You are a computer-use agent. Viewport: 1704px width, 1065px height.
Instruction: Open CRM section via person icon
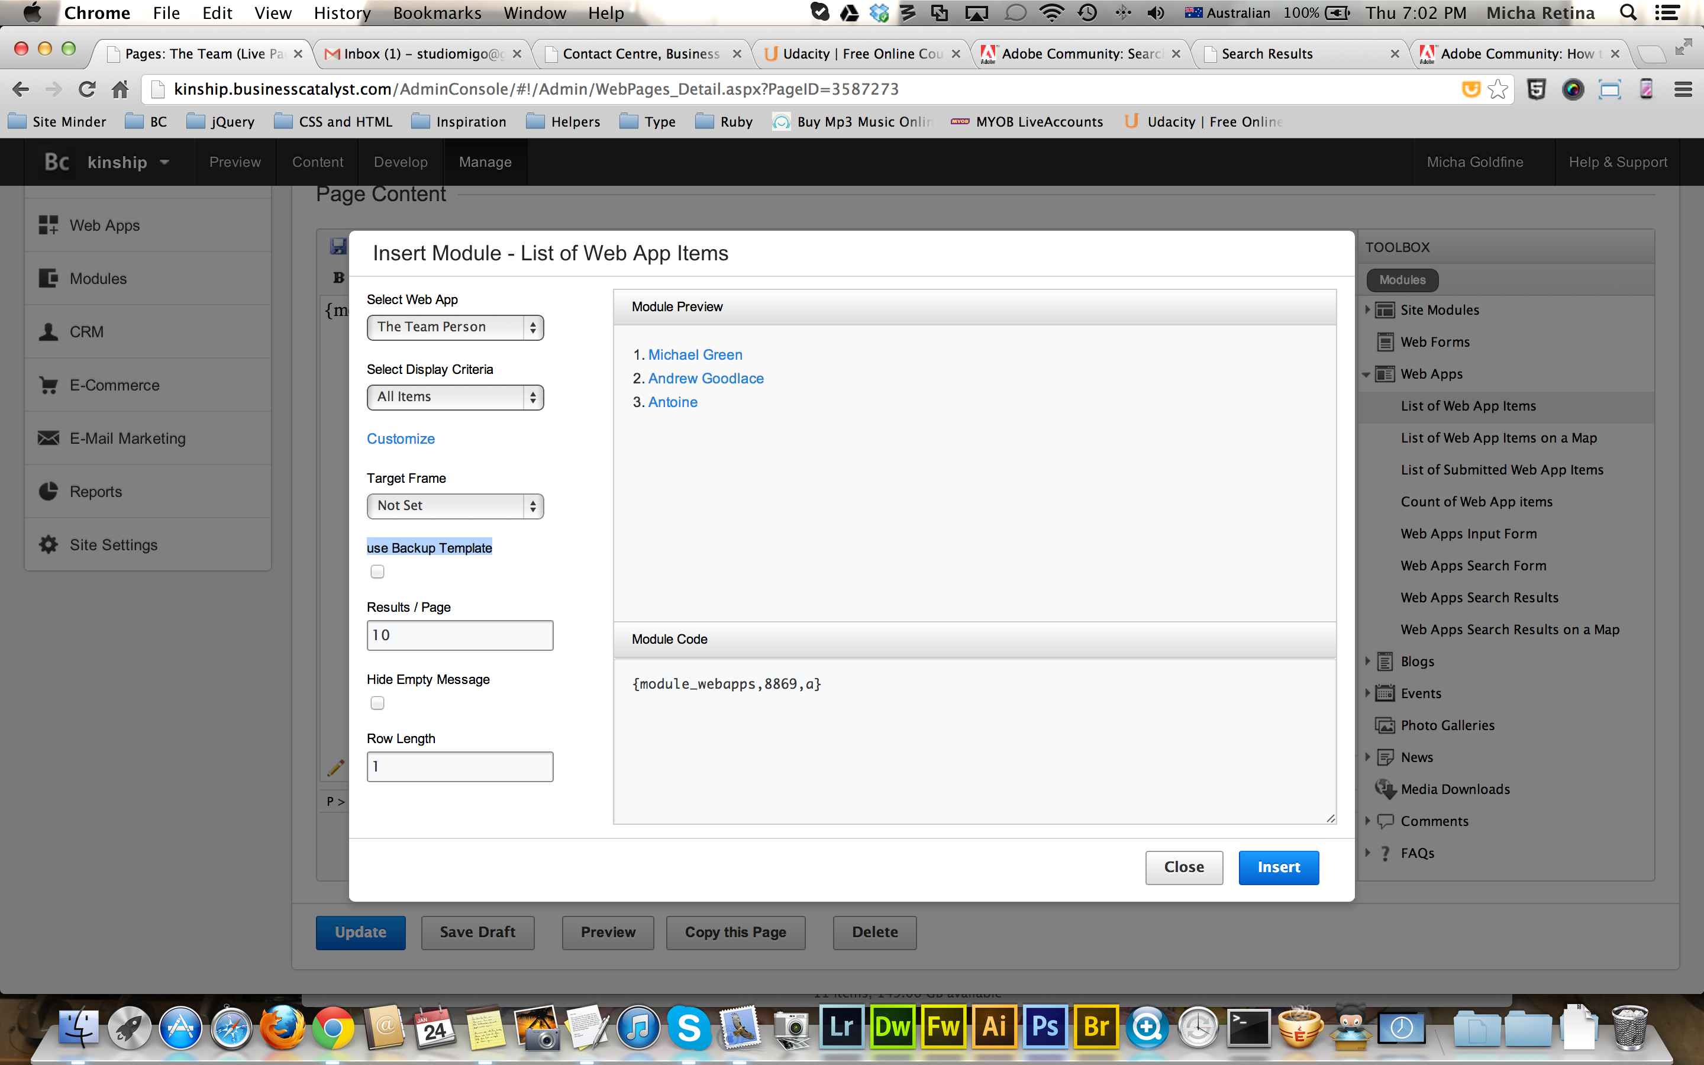click(x=48, y=332)
